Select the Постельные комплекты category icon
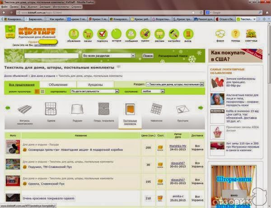 click(x=130, y=109)
